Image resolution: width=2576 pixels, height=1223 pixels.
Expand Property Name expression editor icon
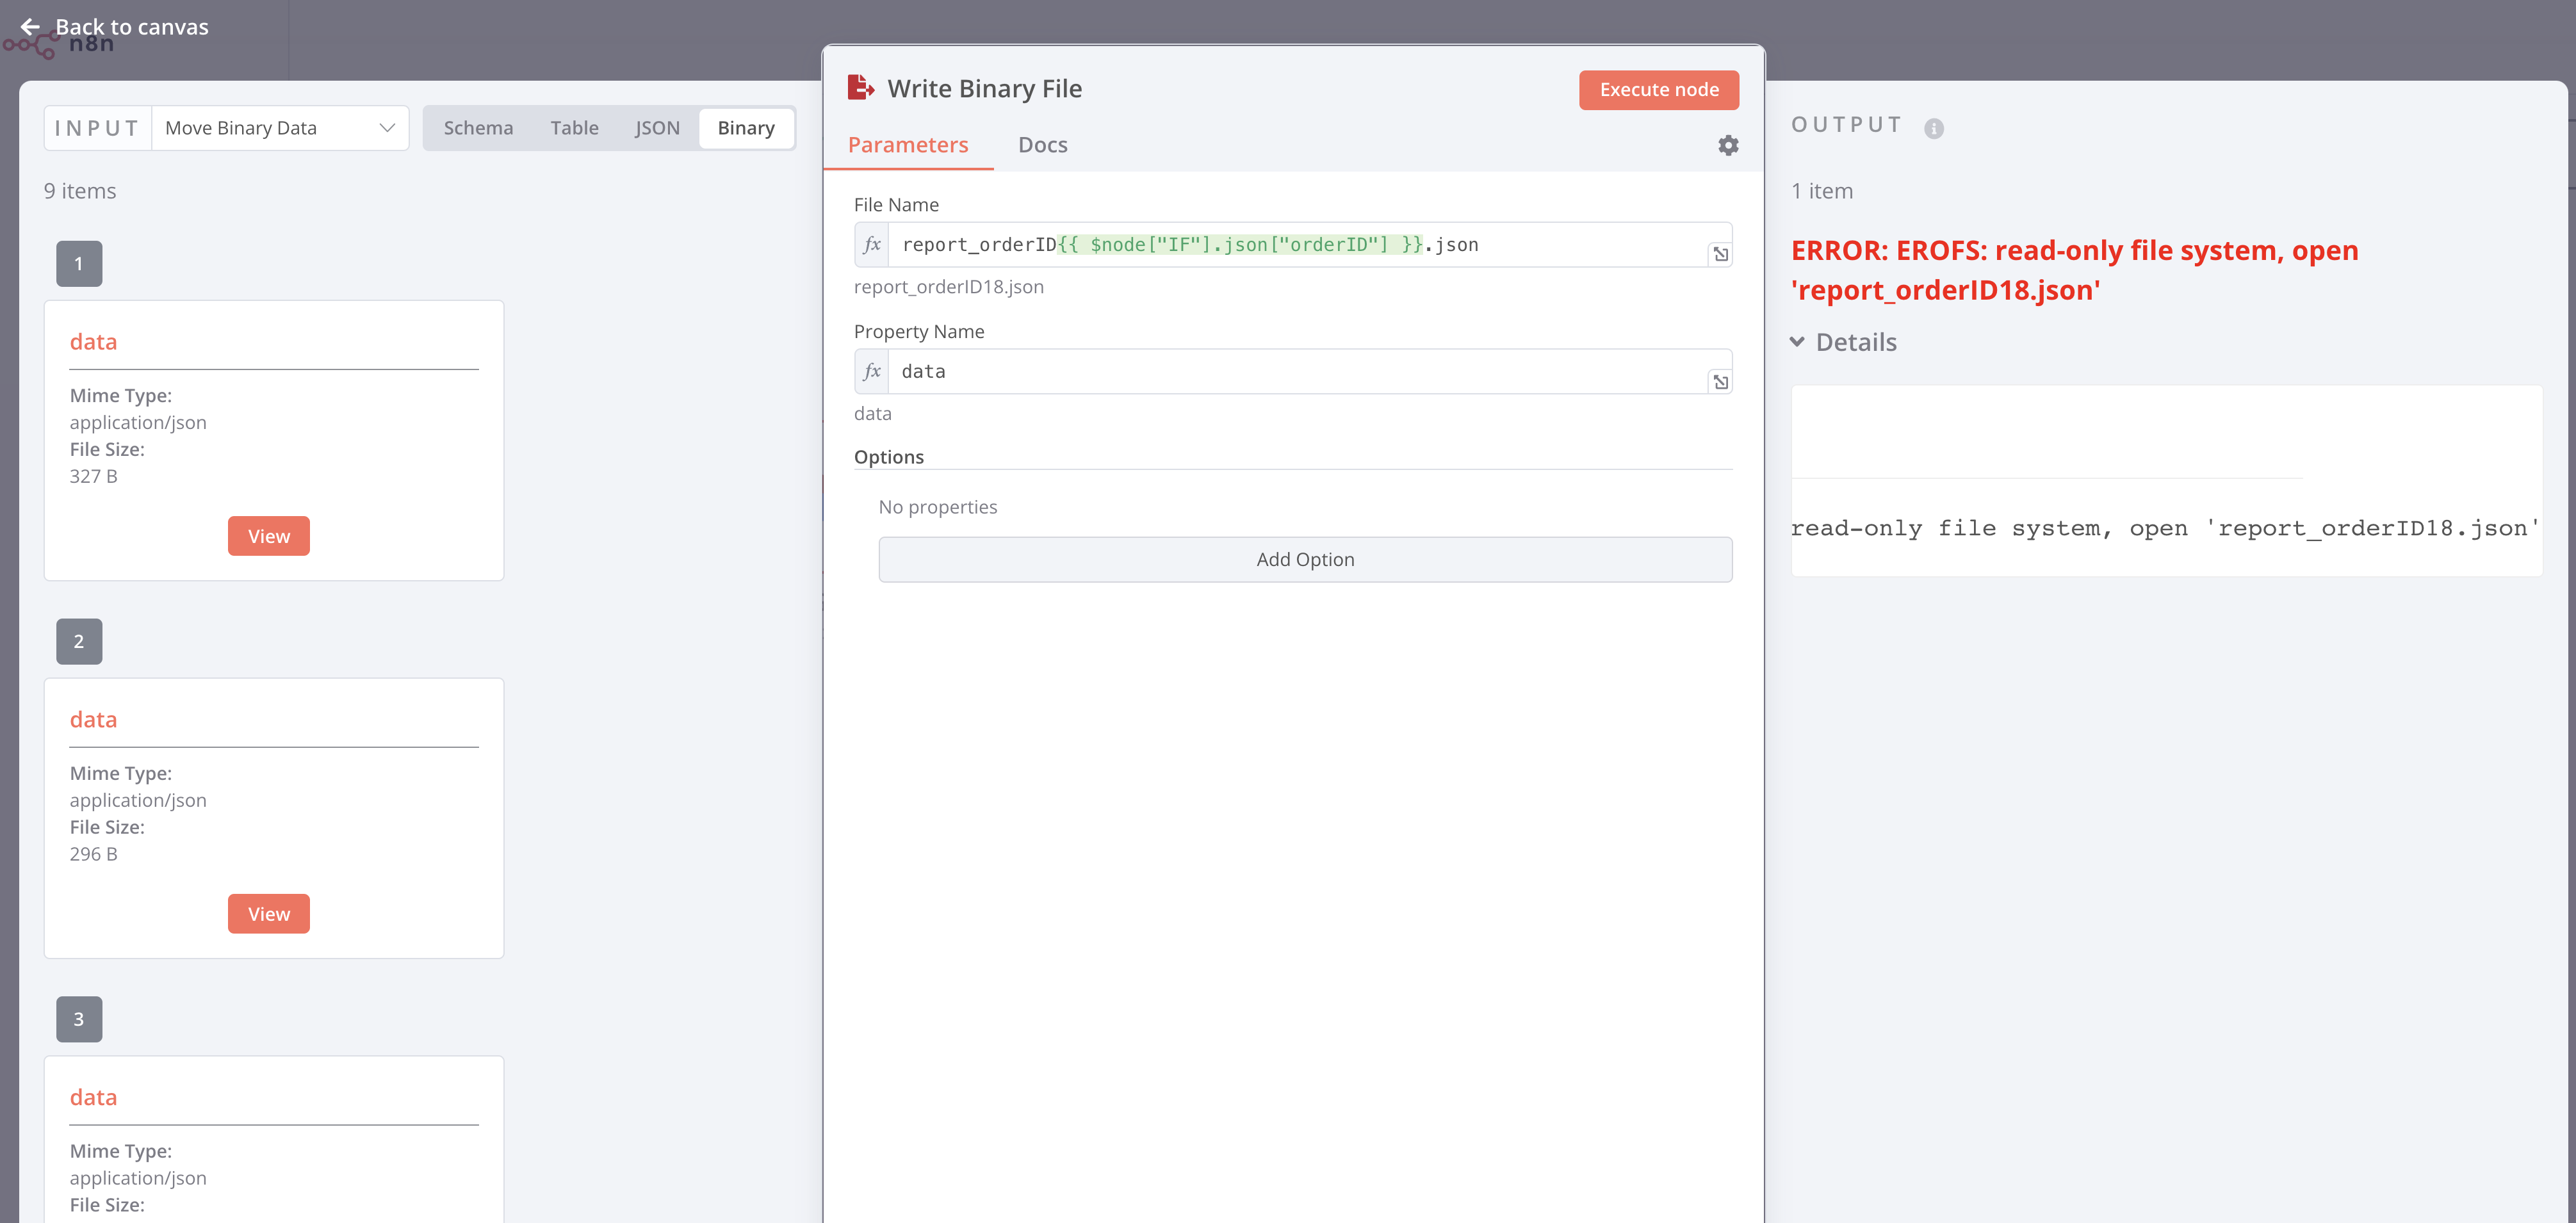1720,382
